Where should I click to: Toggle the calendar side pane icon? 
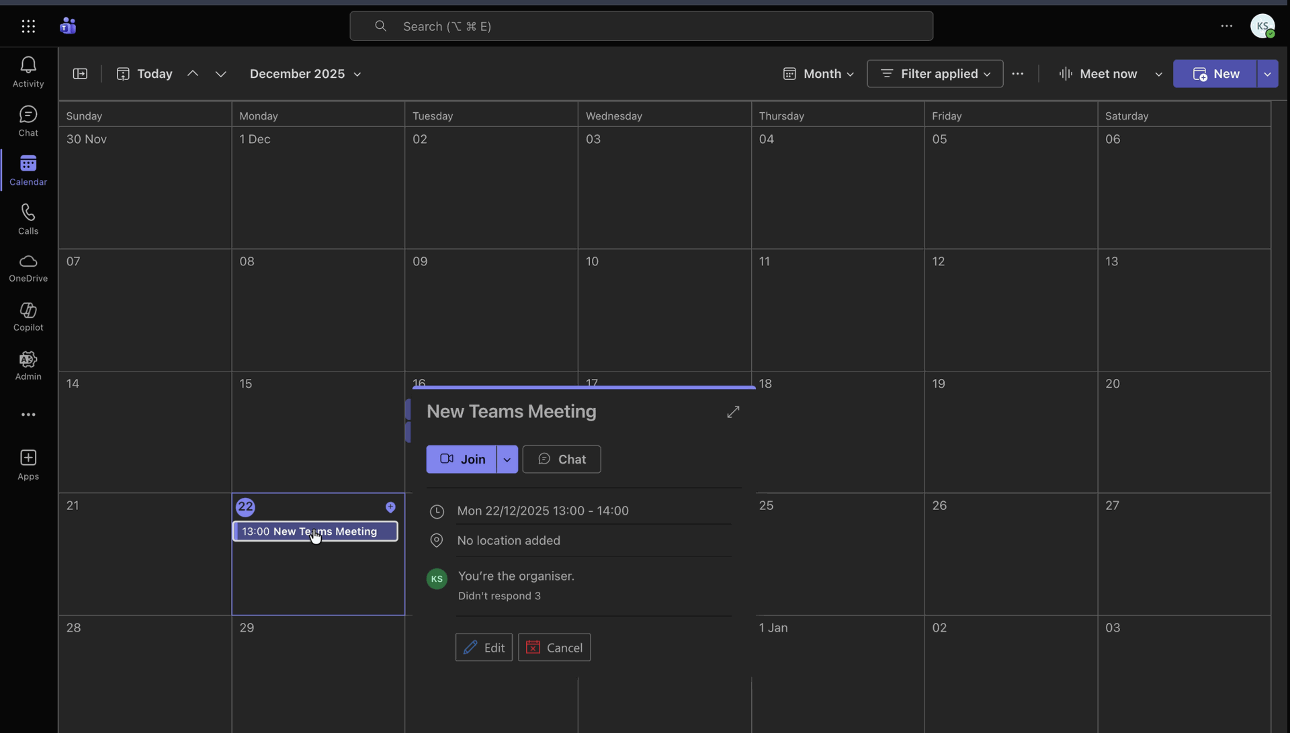(x=80, y=74)
